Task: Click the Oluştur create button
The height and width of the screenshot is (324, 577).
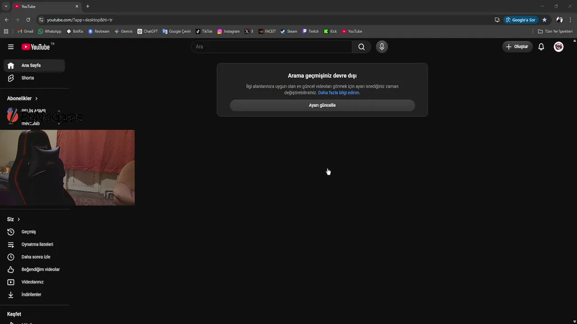Action: pyautogui.click(x=517, y=47)
